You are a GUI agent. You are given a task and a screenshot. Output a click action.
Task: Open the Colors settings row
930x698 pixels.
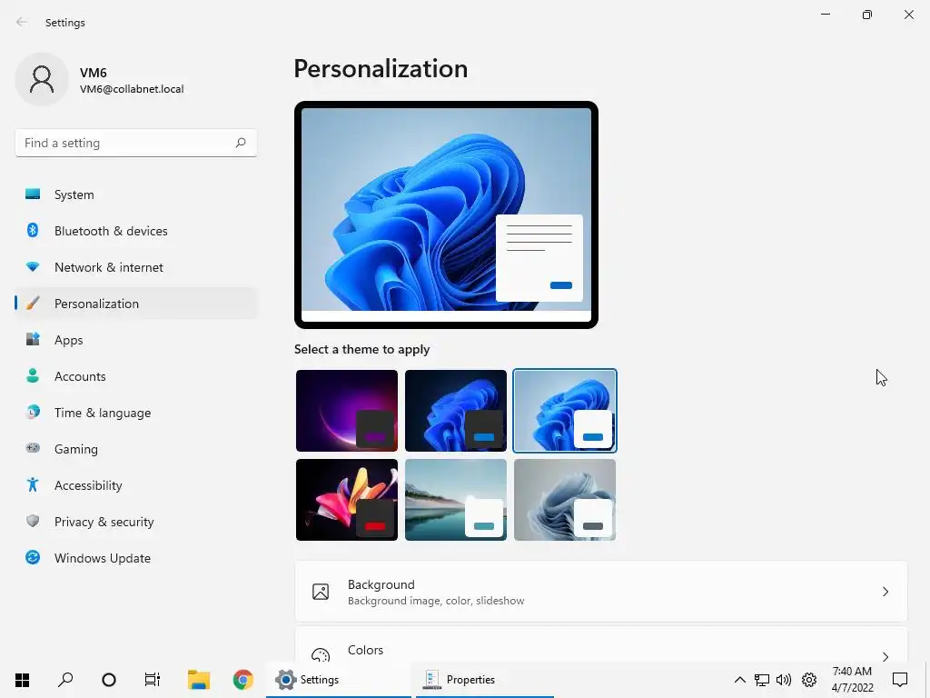click(x=601, y=645)
